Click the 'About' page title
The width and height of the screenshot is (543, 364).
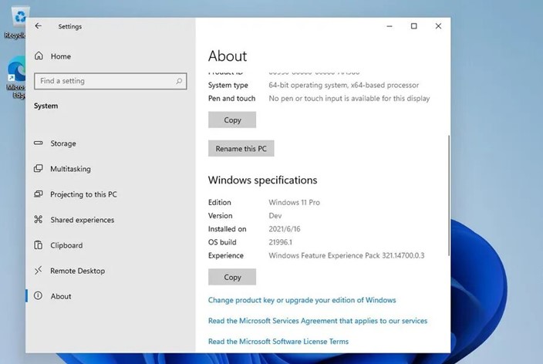[228, 56]
